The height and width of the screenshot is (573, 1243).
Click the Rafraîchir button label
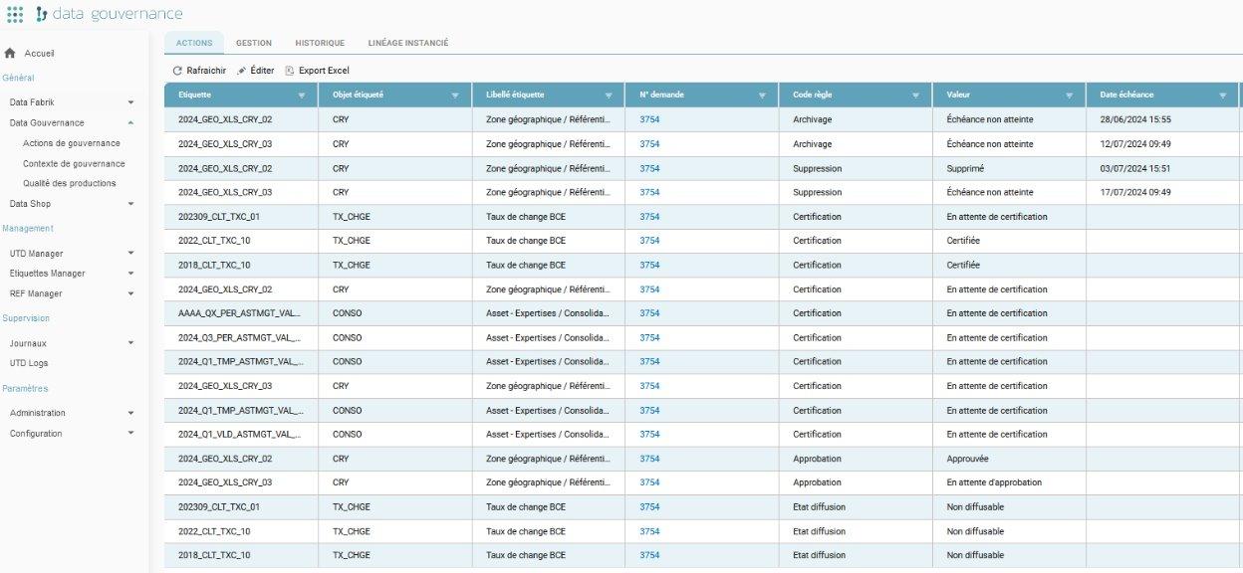(206, 71)
